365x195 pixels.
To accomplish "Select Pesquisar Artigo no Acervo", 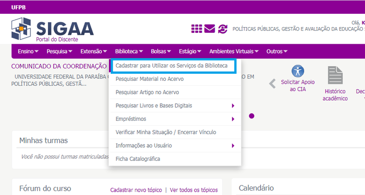I will 175,92.
